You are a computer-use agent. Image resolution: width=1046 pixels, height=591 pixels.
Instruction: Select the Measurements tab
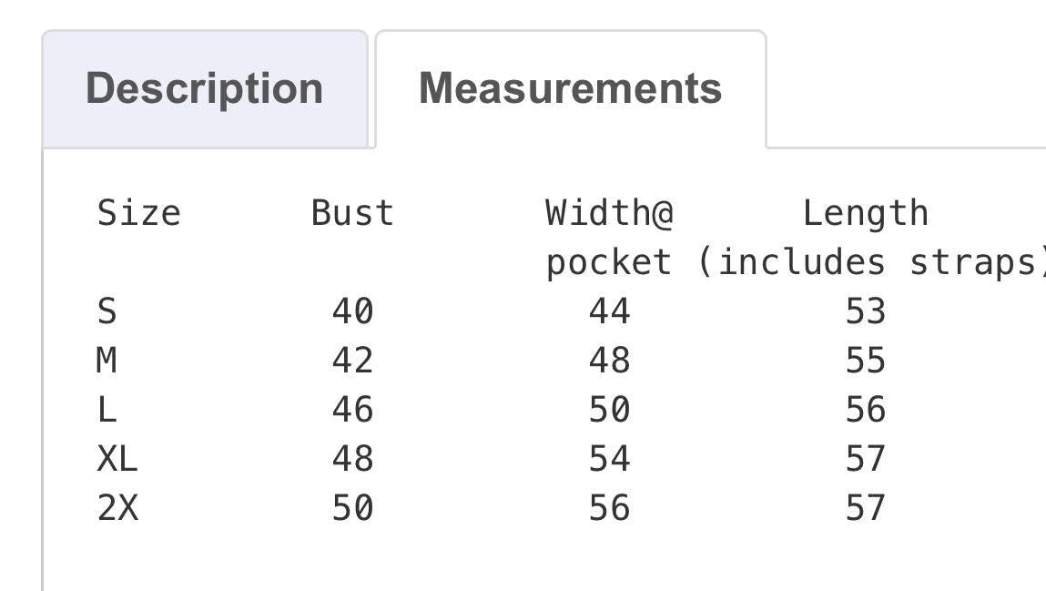pos(570,88)
